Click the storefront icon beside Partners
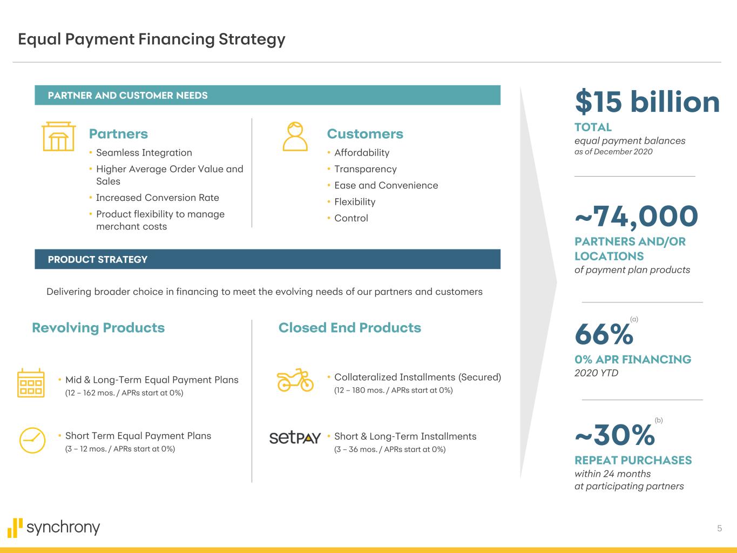Screen dimensions: 737x553 [x=58, y=137]
